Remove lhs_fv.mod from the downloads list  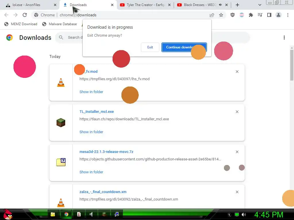(237, 72)
